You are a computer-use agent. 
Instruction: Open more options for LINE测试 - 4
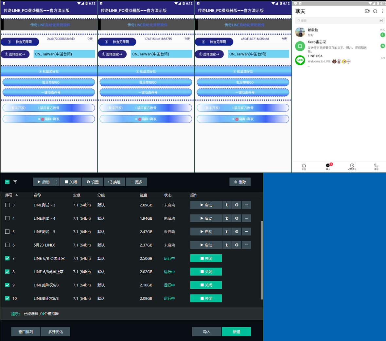point(246,218)
